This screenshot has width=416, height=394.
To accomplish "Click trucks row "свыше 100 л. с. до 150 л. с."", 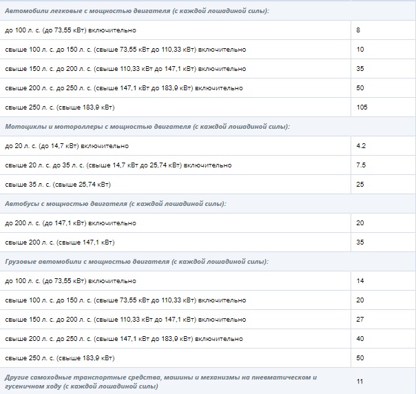I will [x=125, y=300].
